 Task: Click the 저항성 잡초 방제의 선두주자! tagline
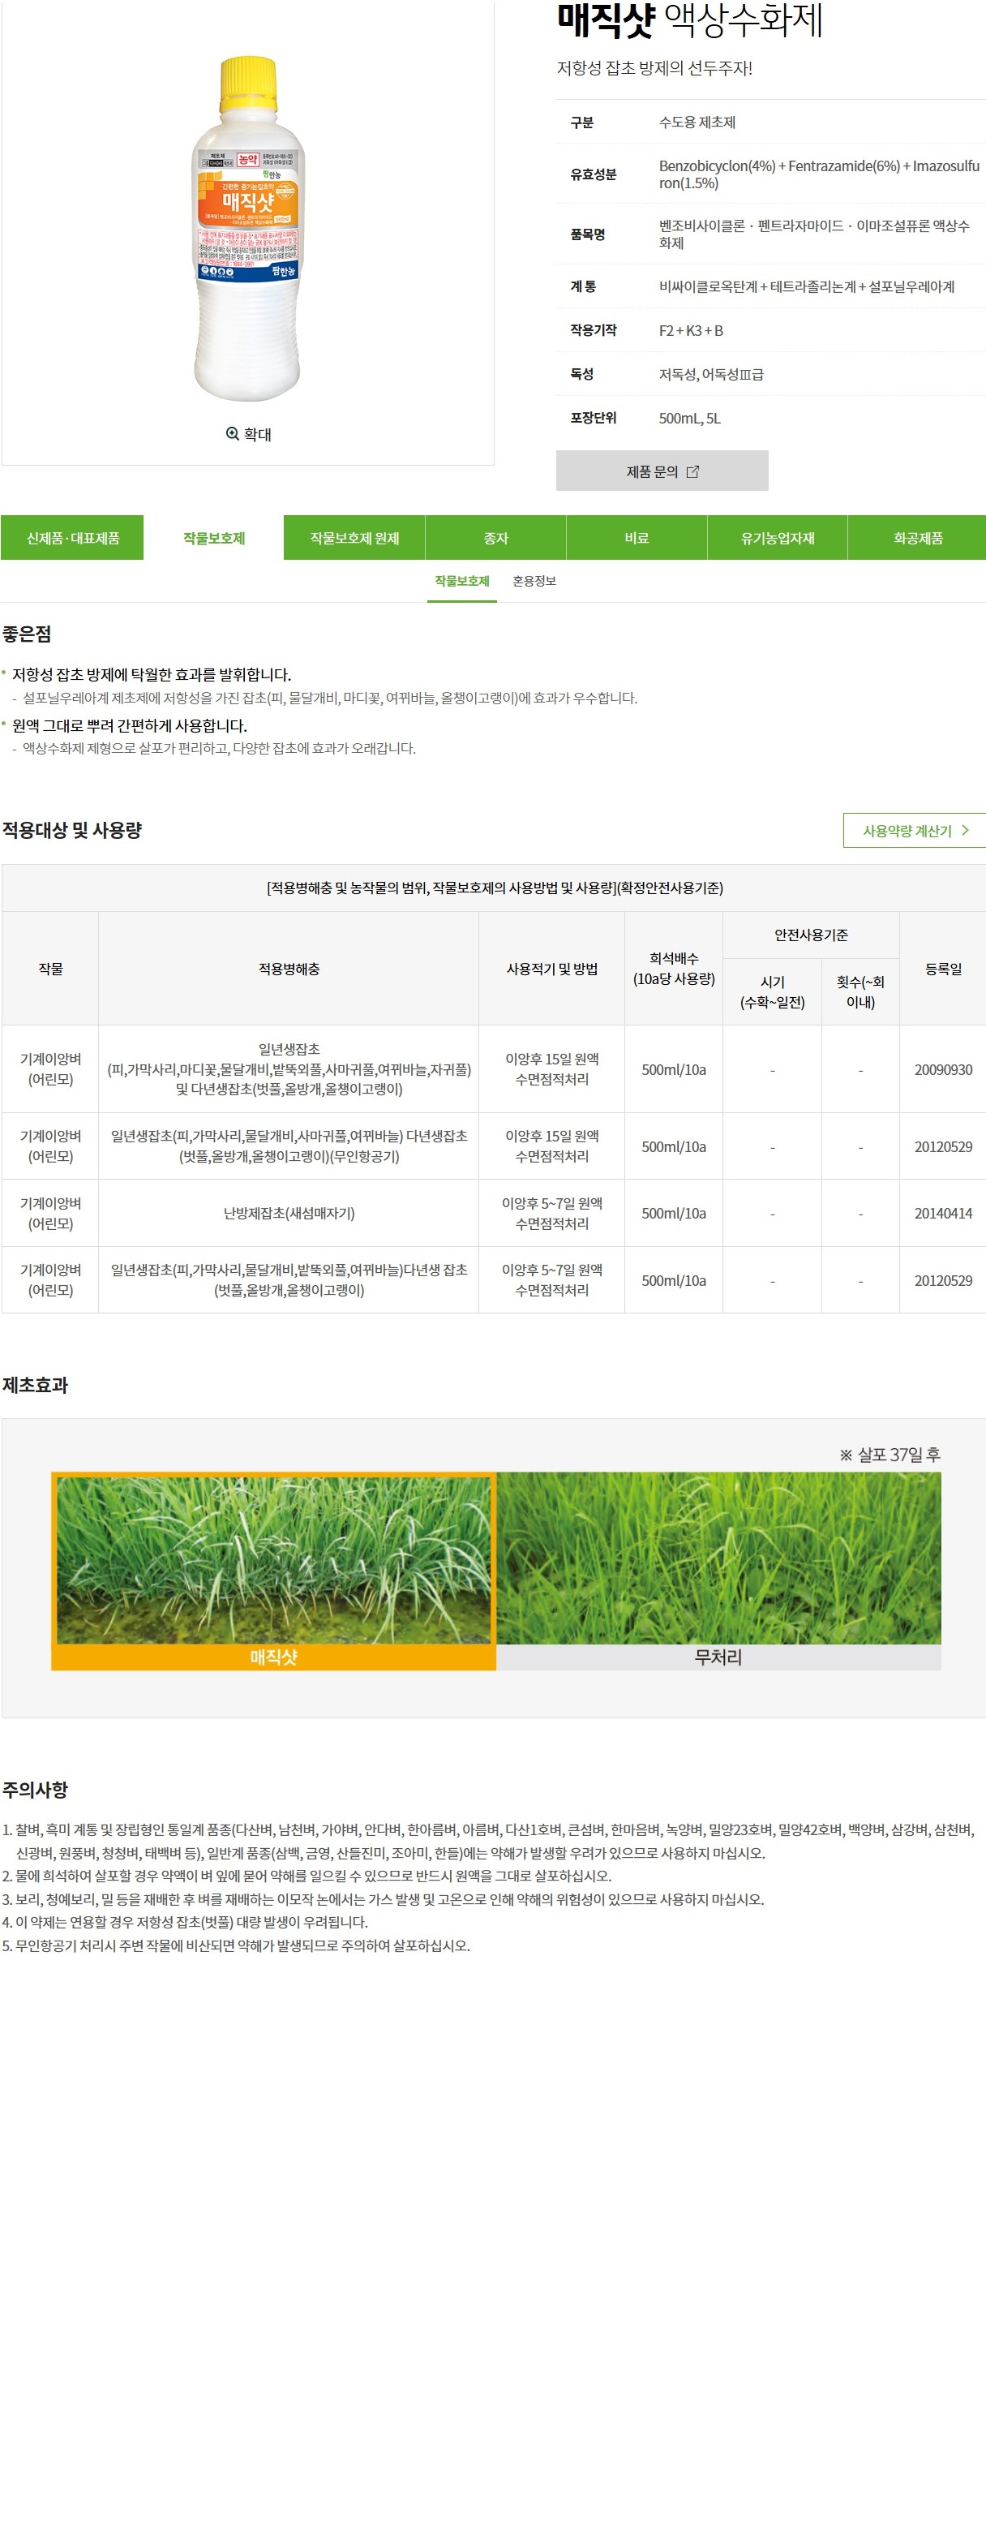point(654,68)
